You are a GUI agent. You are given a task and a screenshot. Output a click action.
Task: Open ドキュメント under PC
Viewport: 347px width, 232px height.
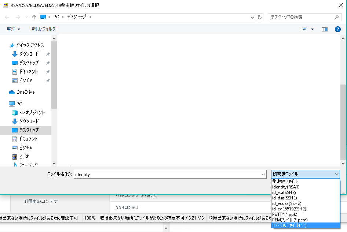(x=25, y=139)
